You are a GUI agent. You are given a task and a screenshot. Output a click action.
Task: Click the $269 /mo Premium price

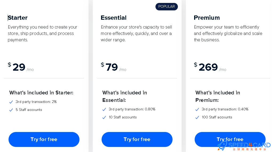(x=210, y=67)
